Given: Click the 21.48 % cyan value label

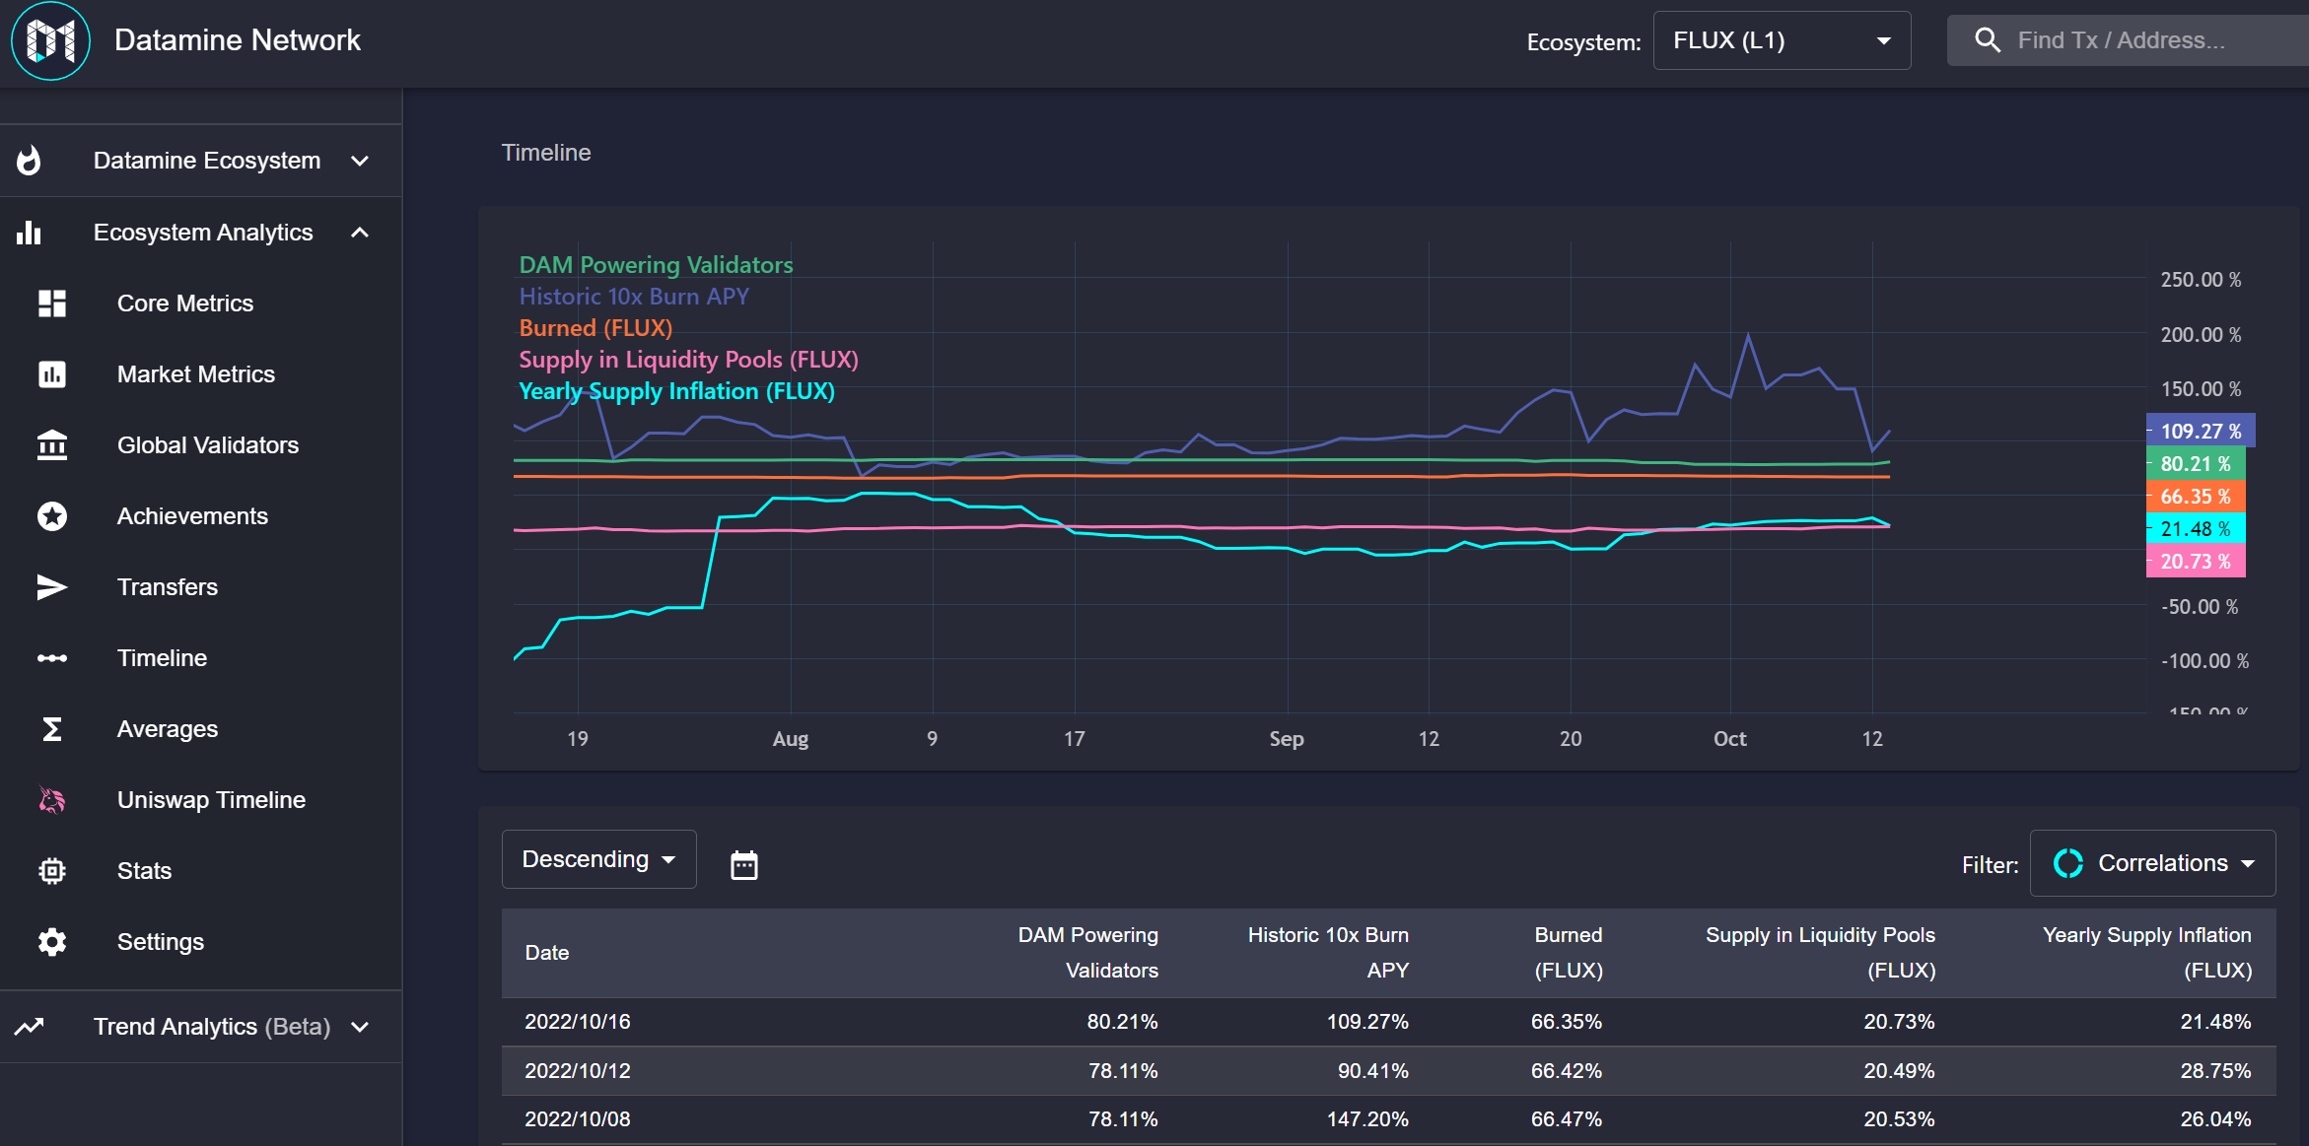Looking at the screenshot, I should click(2196, 528).
